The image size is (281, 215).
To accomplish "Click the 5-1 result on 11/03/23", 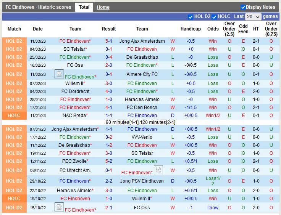I will (109, 41).
